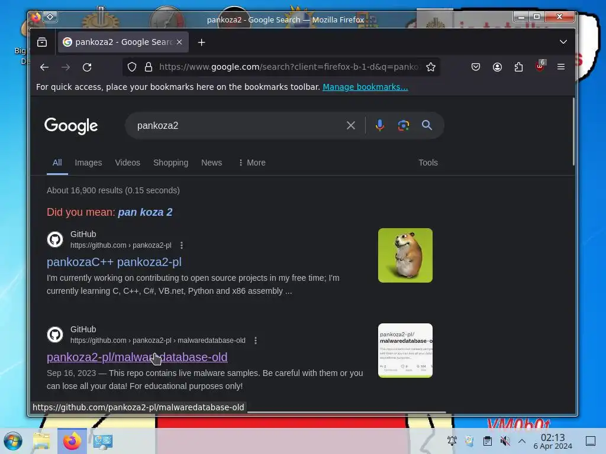Go to the Google logo homepage

[x=71, y=126]
